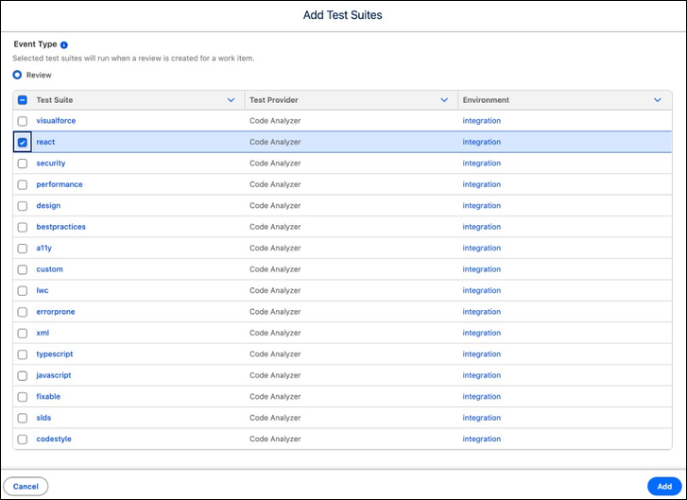This screenshot has height=500, width=687.
Task: Check the custom test suite checkbox
Action: click(23, 269)
